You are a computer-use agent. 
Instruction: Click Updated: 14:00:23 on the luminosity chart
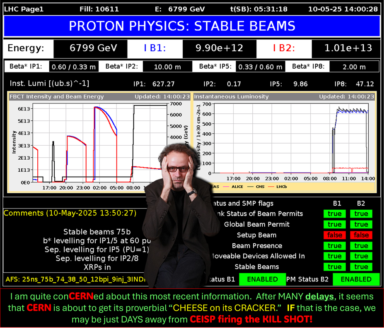(347, 96)
